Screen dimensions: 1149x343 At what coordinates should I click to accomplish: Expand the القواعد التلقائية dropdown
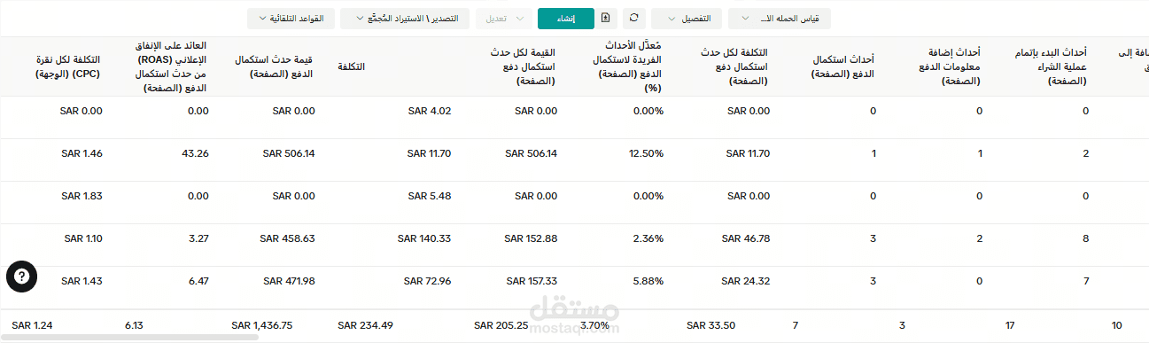pyautogui.click(x=285, y=18)
